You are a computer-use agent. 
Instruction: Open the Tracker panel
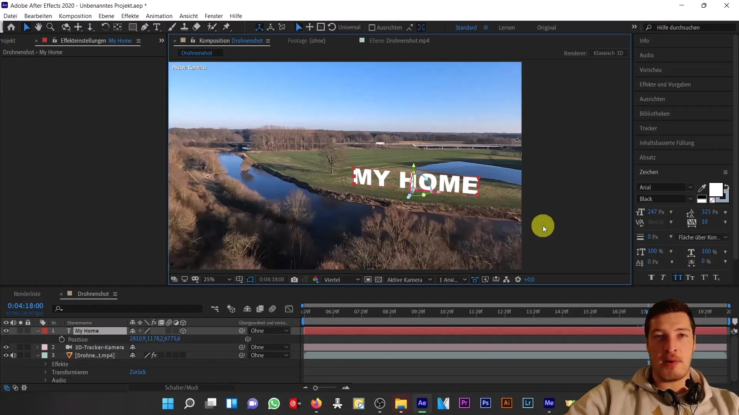click(648, 128)
